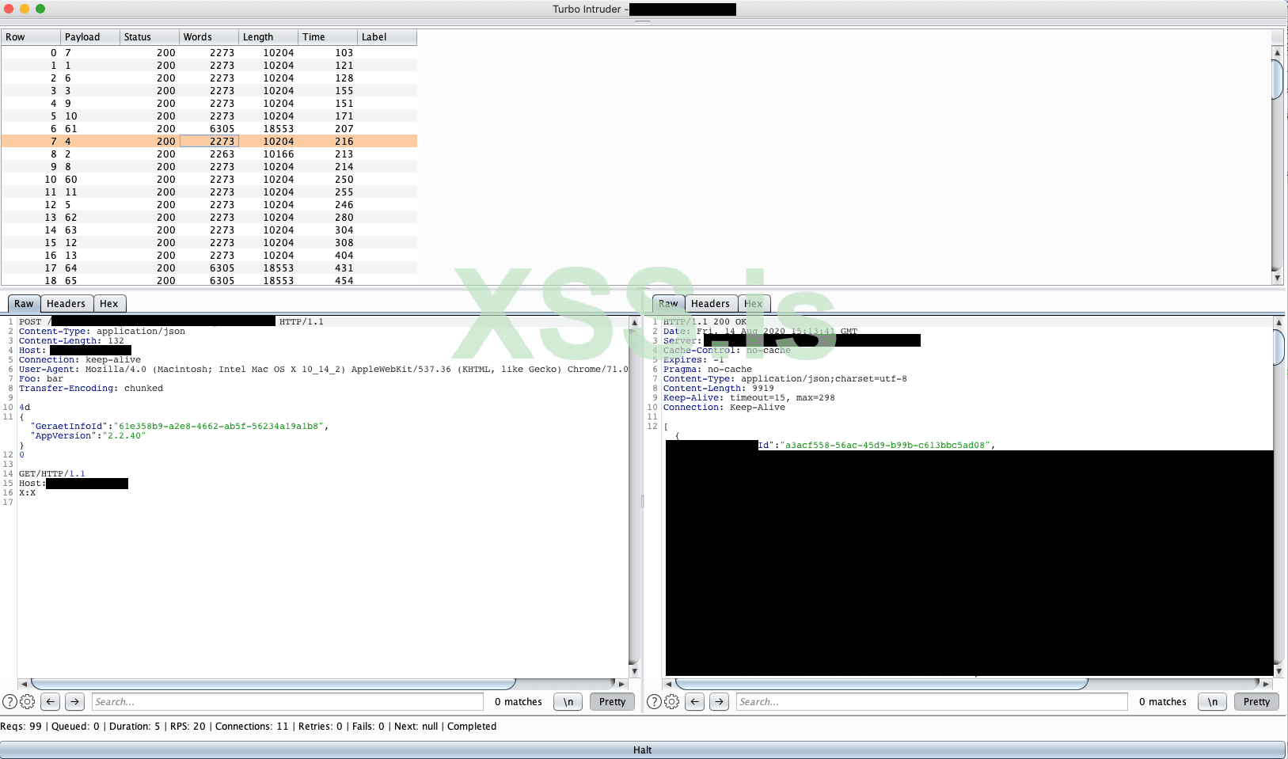1288x759 pixels.
Task: Toggle \n display in request panel
Action: click(x=568, y=701)
